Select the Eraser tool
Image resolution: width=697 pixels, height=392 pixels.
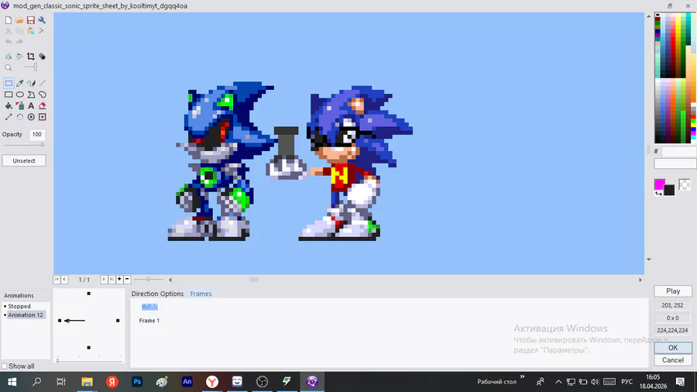pos(43,106)
